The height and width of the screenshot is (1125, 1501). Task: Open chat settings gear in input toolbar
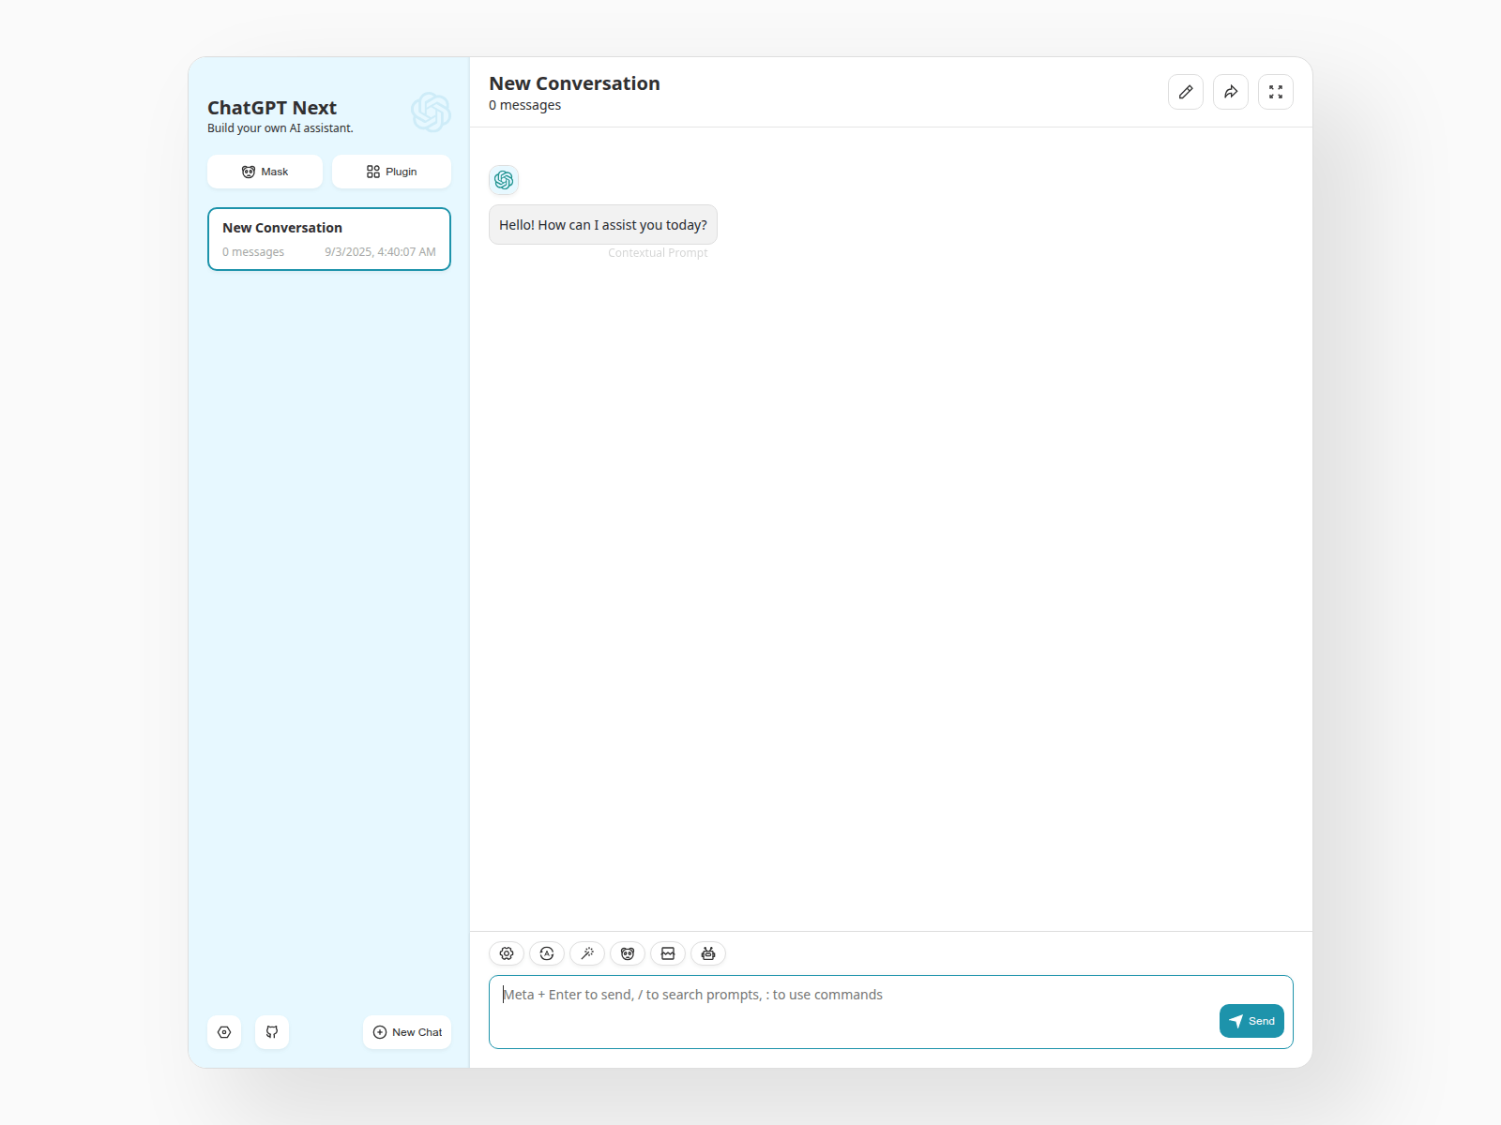507,953
